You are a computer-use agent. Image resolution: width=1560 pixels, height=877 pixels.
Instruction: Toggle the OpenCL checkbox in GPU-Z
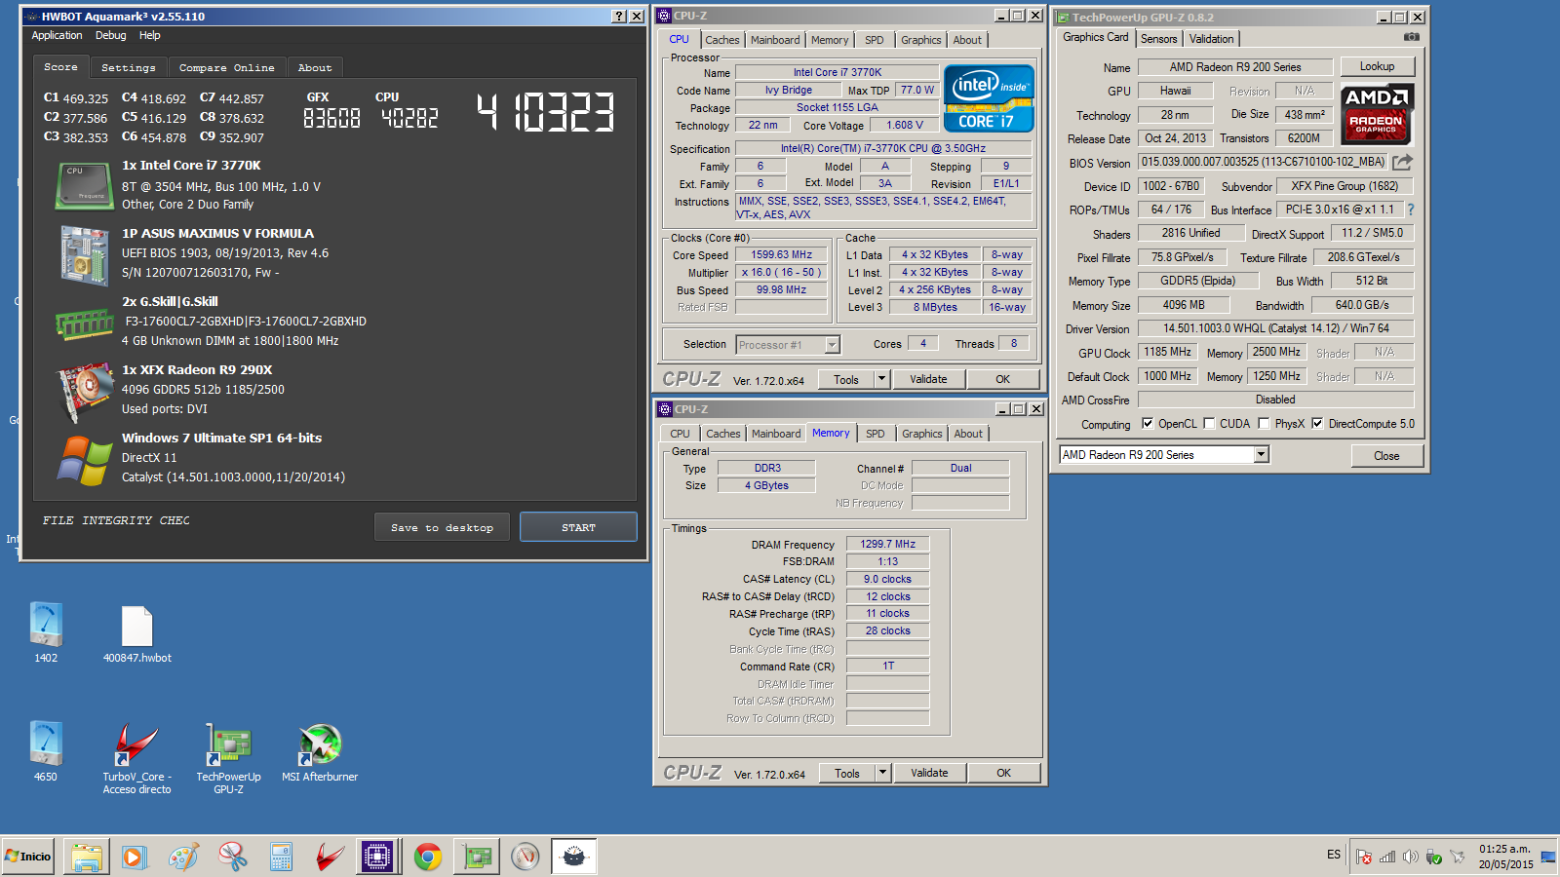(x=1148, y=424)
